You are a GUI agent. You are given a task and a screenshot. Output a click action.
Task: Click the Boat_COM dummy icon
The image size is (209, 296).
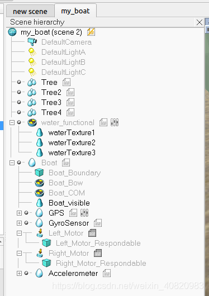click(40, 193)
